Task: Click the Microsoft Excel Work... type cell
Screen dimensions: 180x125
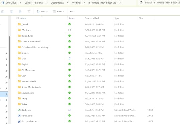Action: pos(125,110)
